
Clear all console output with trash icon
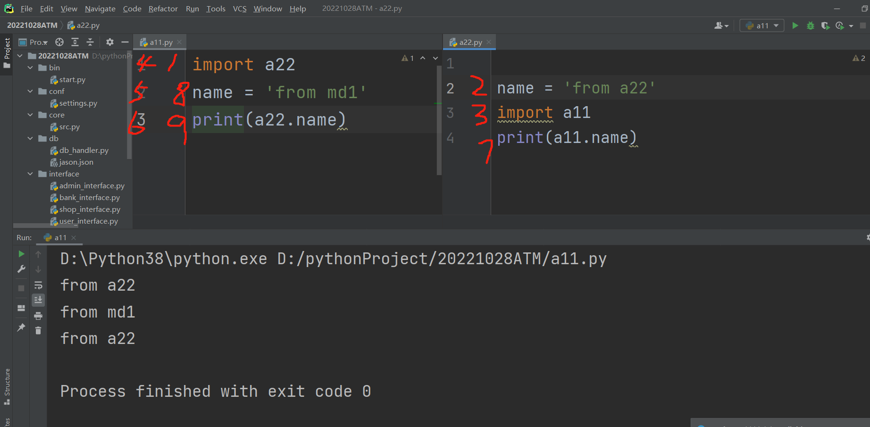click(x=38, y=330)
